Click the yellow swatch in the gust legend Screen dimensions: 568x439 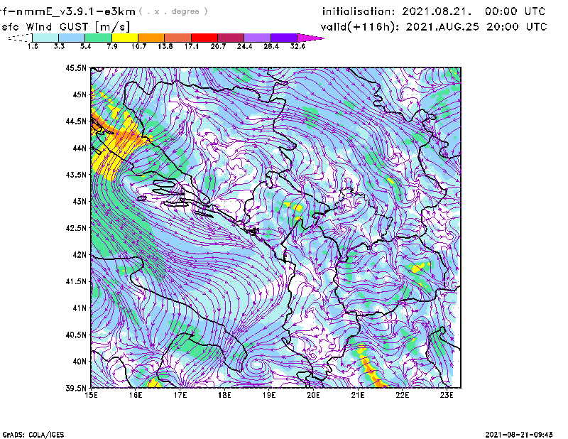[x=124, y=37]
